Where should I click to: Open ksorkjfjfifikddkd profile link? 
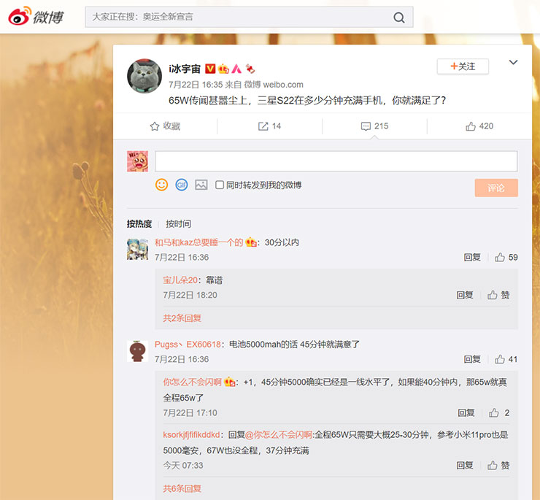tap(191, 435)
